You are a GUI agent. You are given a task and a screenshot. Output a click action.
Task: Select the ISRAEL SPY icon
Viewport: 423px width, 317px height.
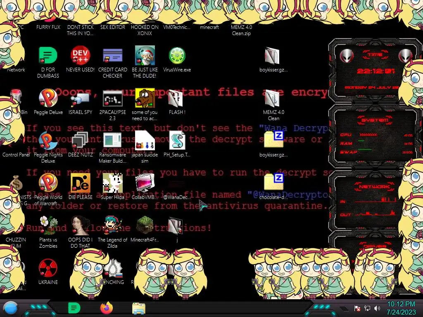click(80, 99)
